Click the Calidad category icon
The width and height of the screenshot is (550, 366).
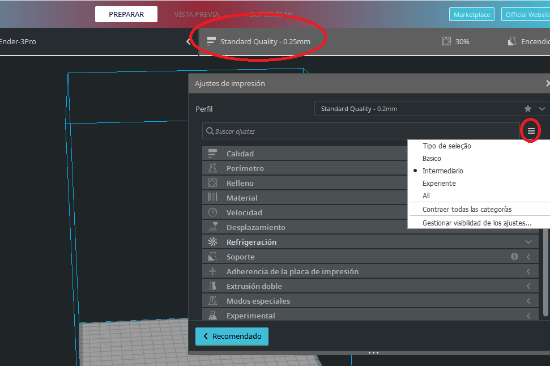coord(212,154)
